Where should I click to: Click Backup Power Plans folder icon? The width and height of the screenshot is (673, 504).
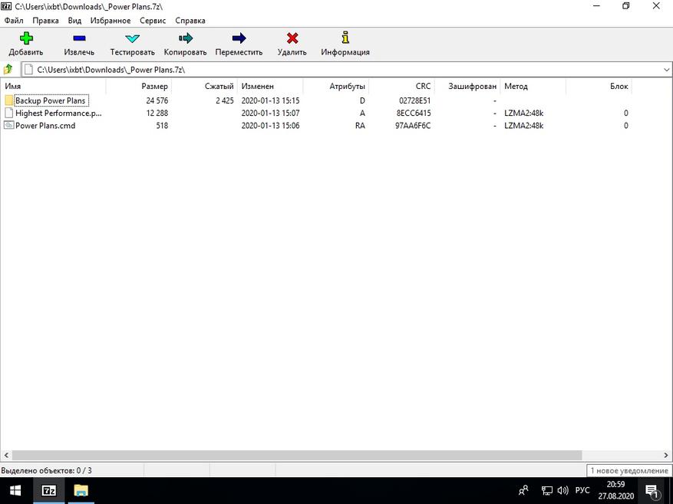click(x=9, y=100)
